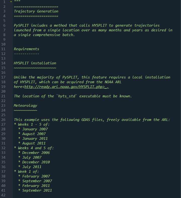The height and width of the screenshot is (198, 181).
Task: Place cursor in the "Trajectory Generation" title
Action: click(x=36, y=11)
